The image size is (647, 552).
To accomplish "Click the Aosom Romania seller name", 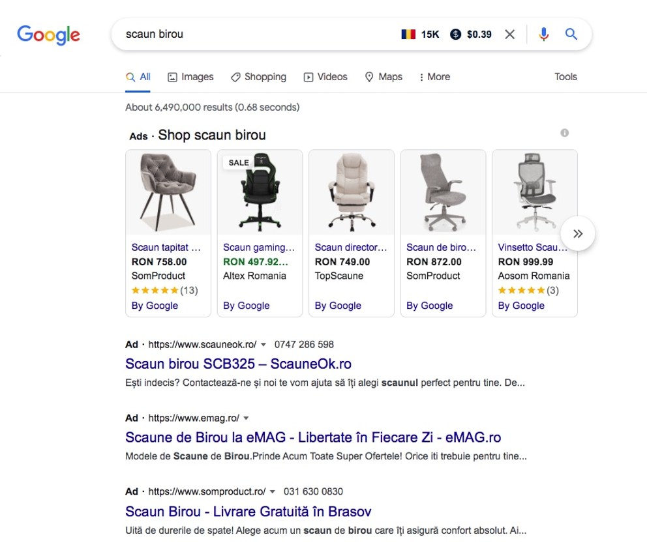I will (x=534, y=276).
